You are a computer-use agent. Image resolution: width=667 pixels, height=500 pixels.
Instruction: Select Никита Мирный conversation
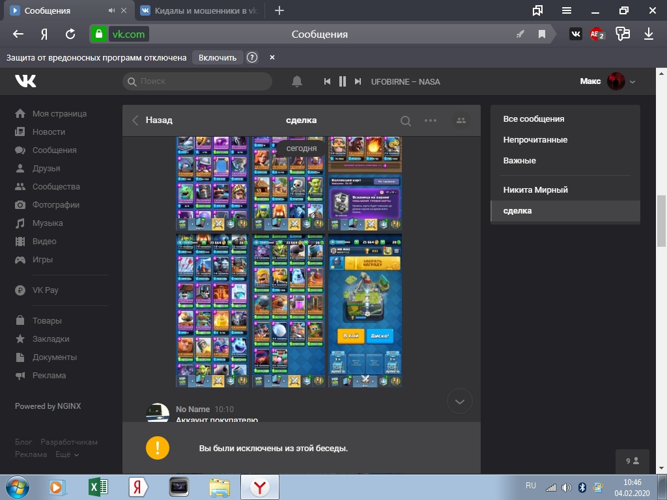pyautogui.click(x=535, y=190)
